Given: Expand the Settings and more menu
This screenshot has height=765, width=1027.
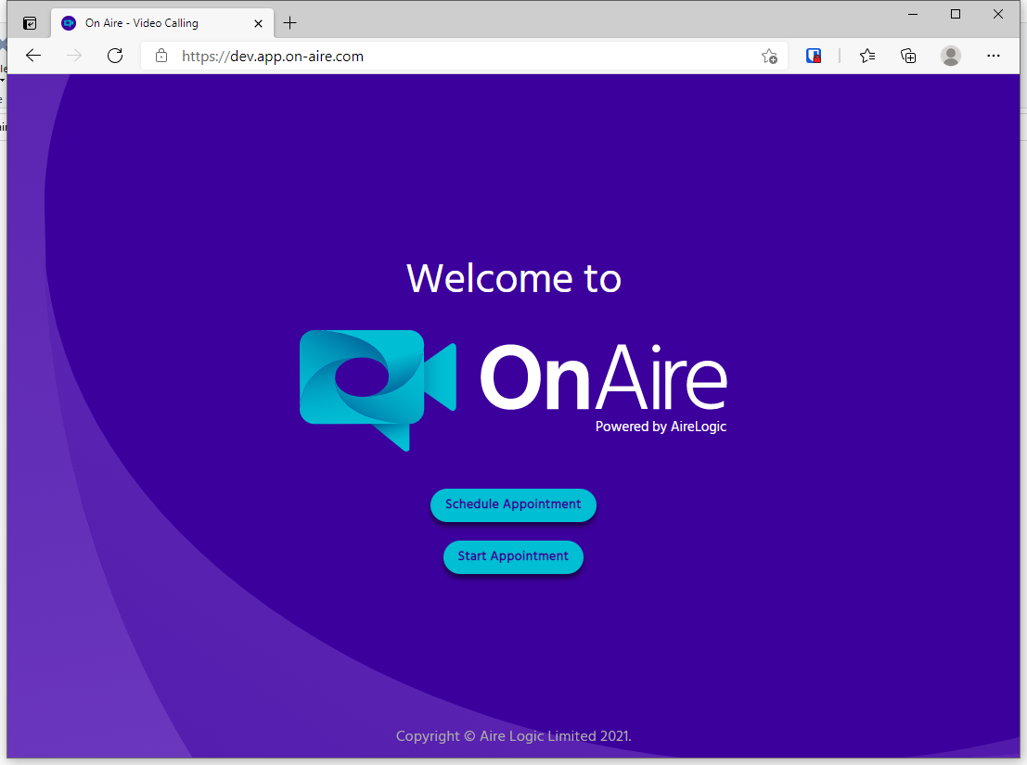Looking at the screenshot, I should coord(994,56).
